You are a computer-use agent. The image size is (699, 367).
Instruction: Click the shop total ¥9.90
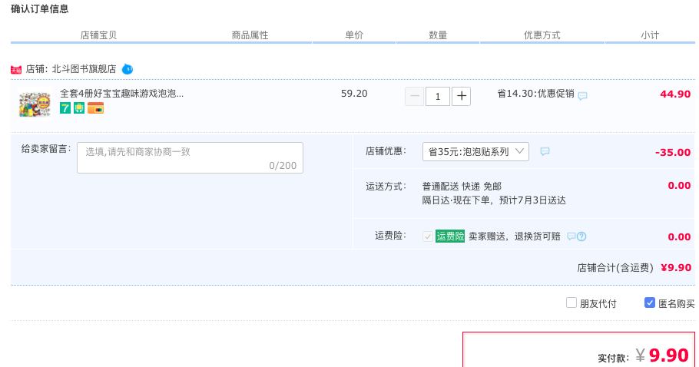(676, 268)
